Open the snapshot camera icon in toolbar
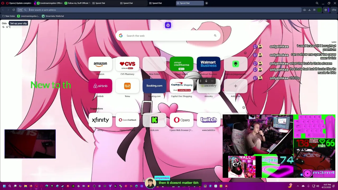Screen dimensions: 338x190 click(x=304, y=10)
